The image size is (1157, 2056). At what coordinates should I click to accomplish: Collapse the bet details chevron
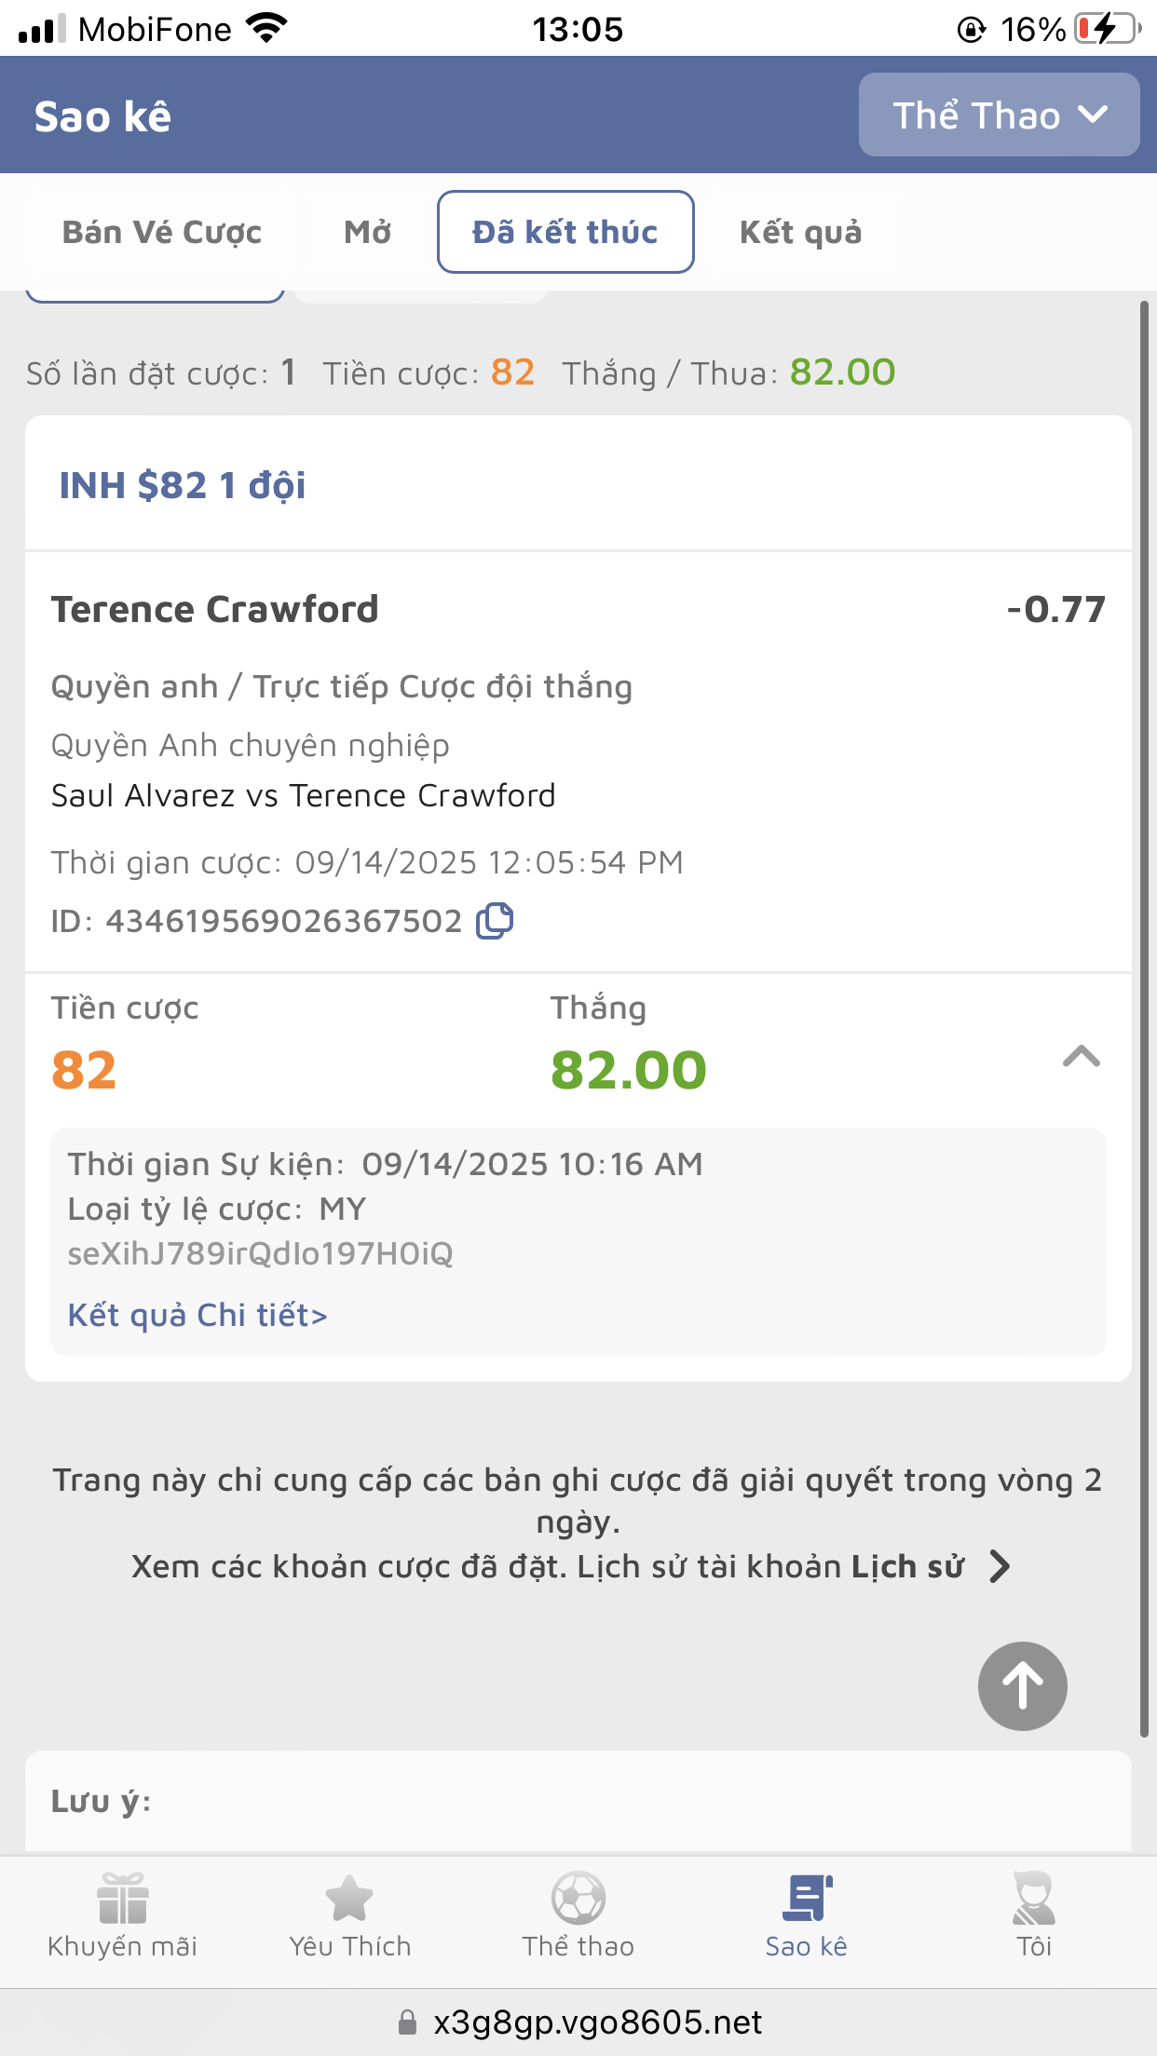(1081, 1057)
